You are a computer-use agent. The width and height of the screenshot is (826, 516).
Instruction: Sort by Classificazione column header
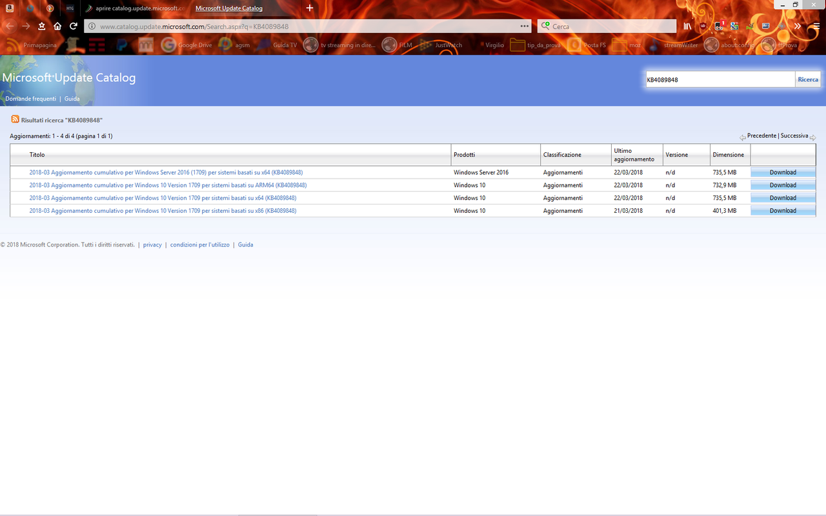562,155
